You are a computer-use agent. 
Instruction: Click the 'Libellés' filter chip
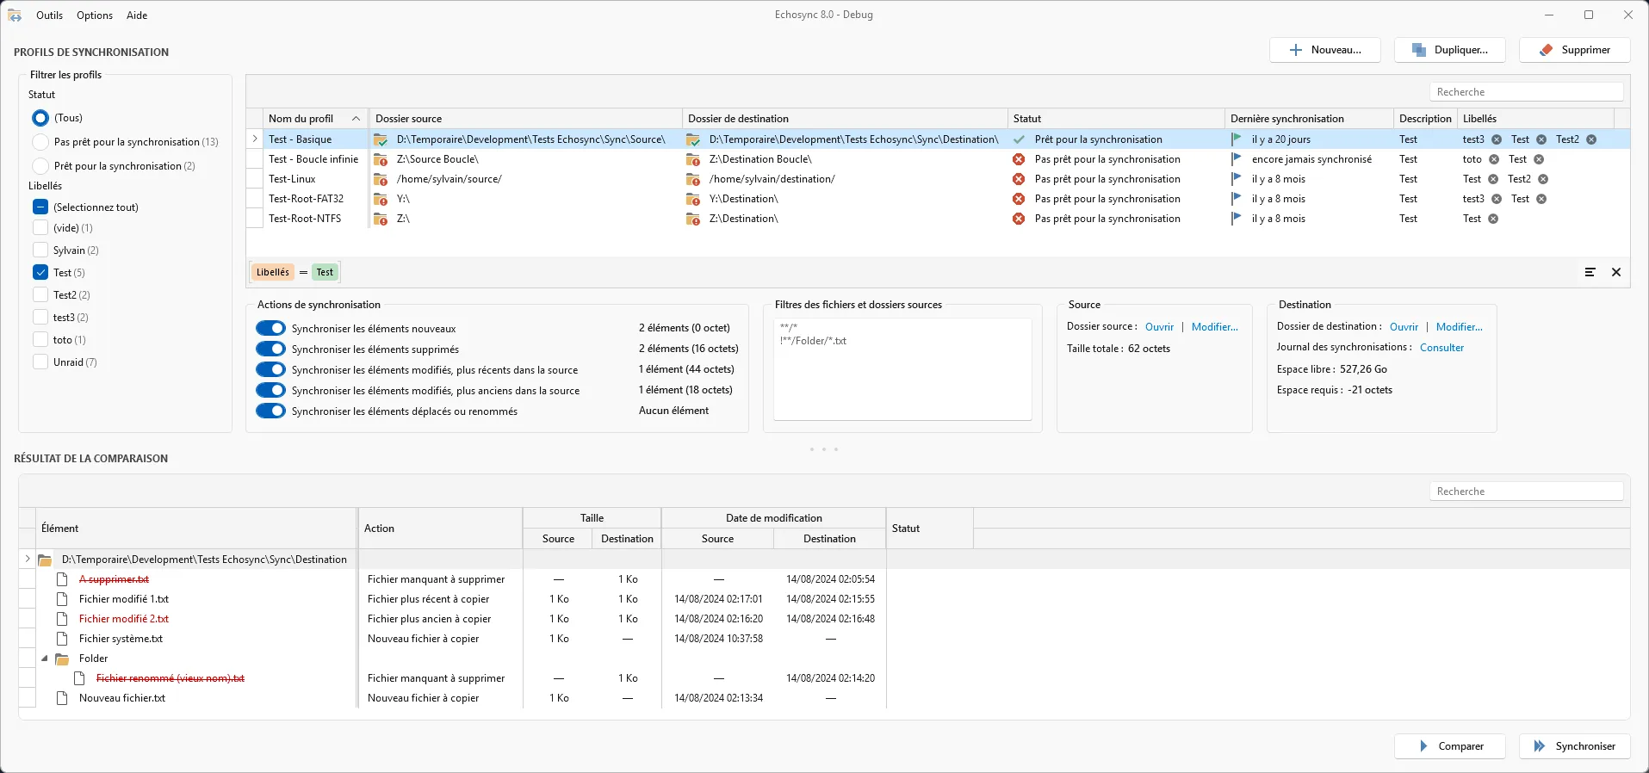point(273,272)
